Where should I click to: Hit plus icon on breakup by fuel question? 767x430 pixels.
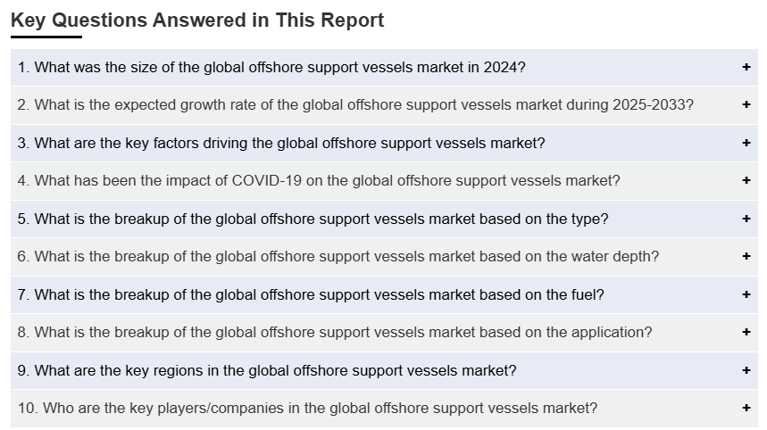(x=746, y=294)
